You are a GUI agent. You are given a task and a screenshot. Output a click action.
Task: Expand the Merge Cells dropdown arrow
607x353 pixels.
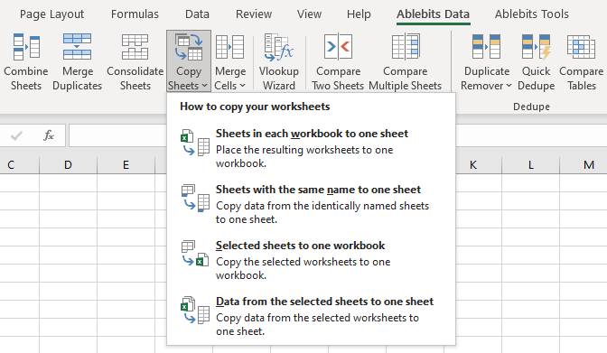click(x=242, y=86)
